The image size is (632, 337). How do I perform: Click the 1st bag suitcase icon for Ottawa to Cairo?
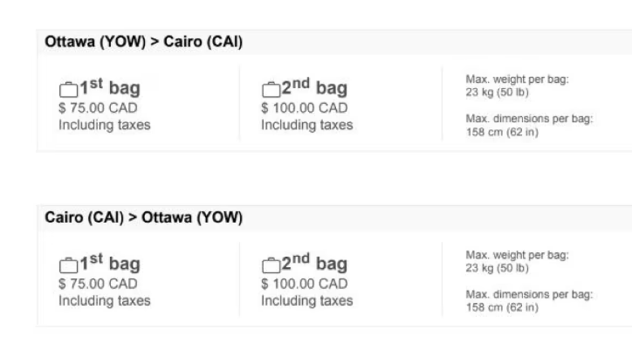pyautogui.click(x=68, y=90)
